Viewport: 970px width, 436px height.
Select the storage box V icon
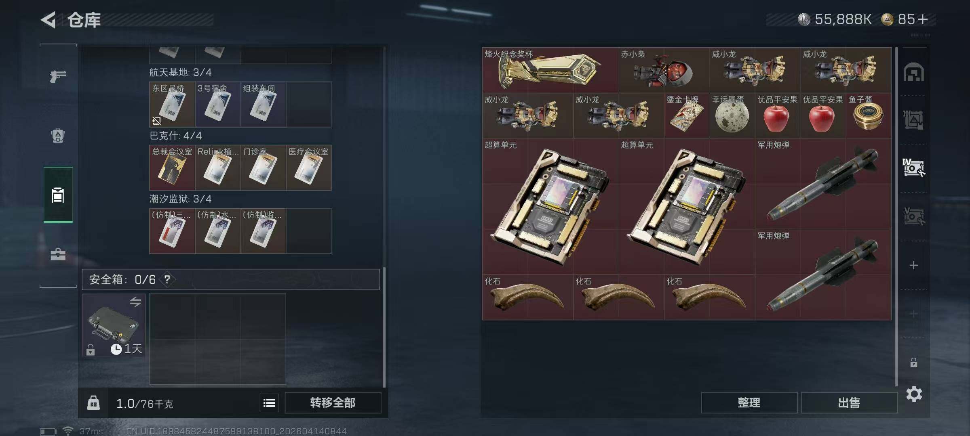tap(913, 216)
